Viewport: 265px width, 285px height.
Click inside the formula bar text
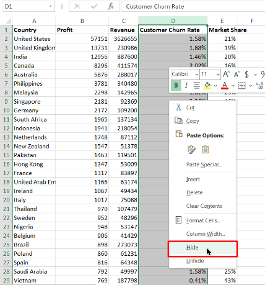(x=155, y=7)
